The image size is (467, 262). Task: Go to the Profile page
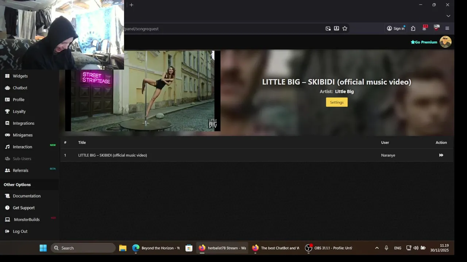[x=18, y=100]
